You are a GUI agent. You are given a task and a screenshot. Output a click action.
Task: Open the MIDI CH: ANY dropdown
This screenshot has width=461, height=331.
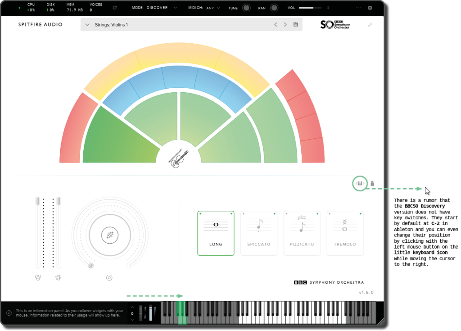(204, 8)
